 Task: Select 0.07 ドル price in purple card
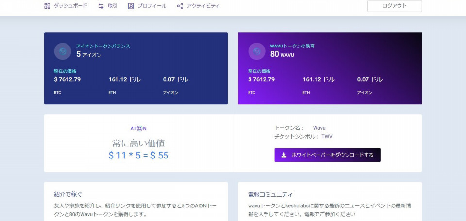click(370, 79)
